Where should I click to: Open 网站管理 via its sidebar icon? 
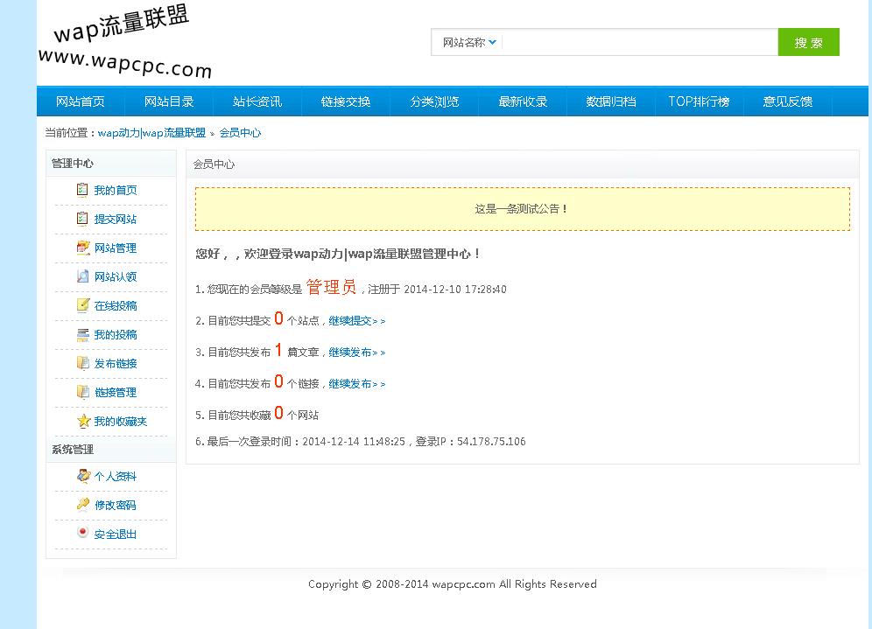(x=82, y=248)
